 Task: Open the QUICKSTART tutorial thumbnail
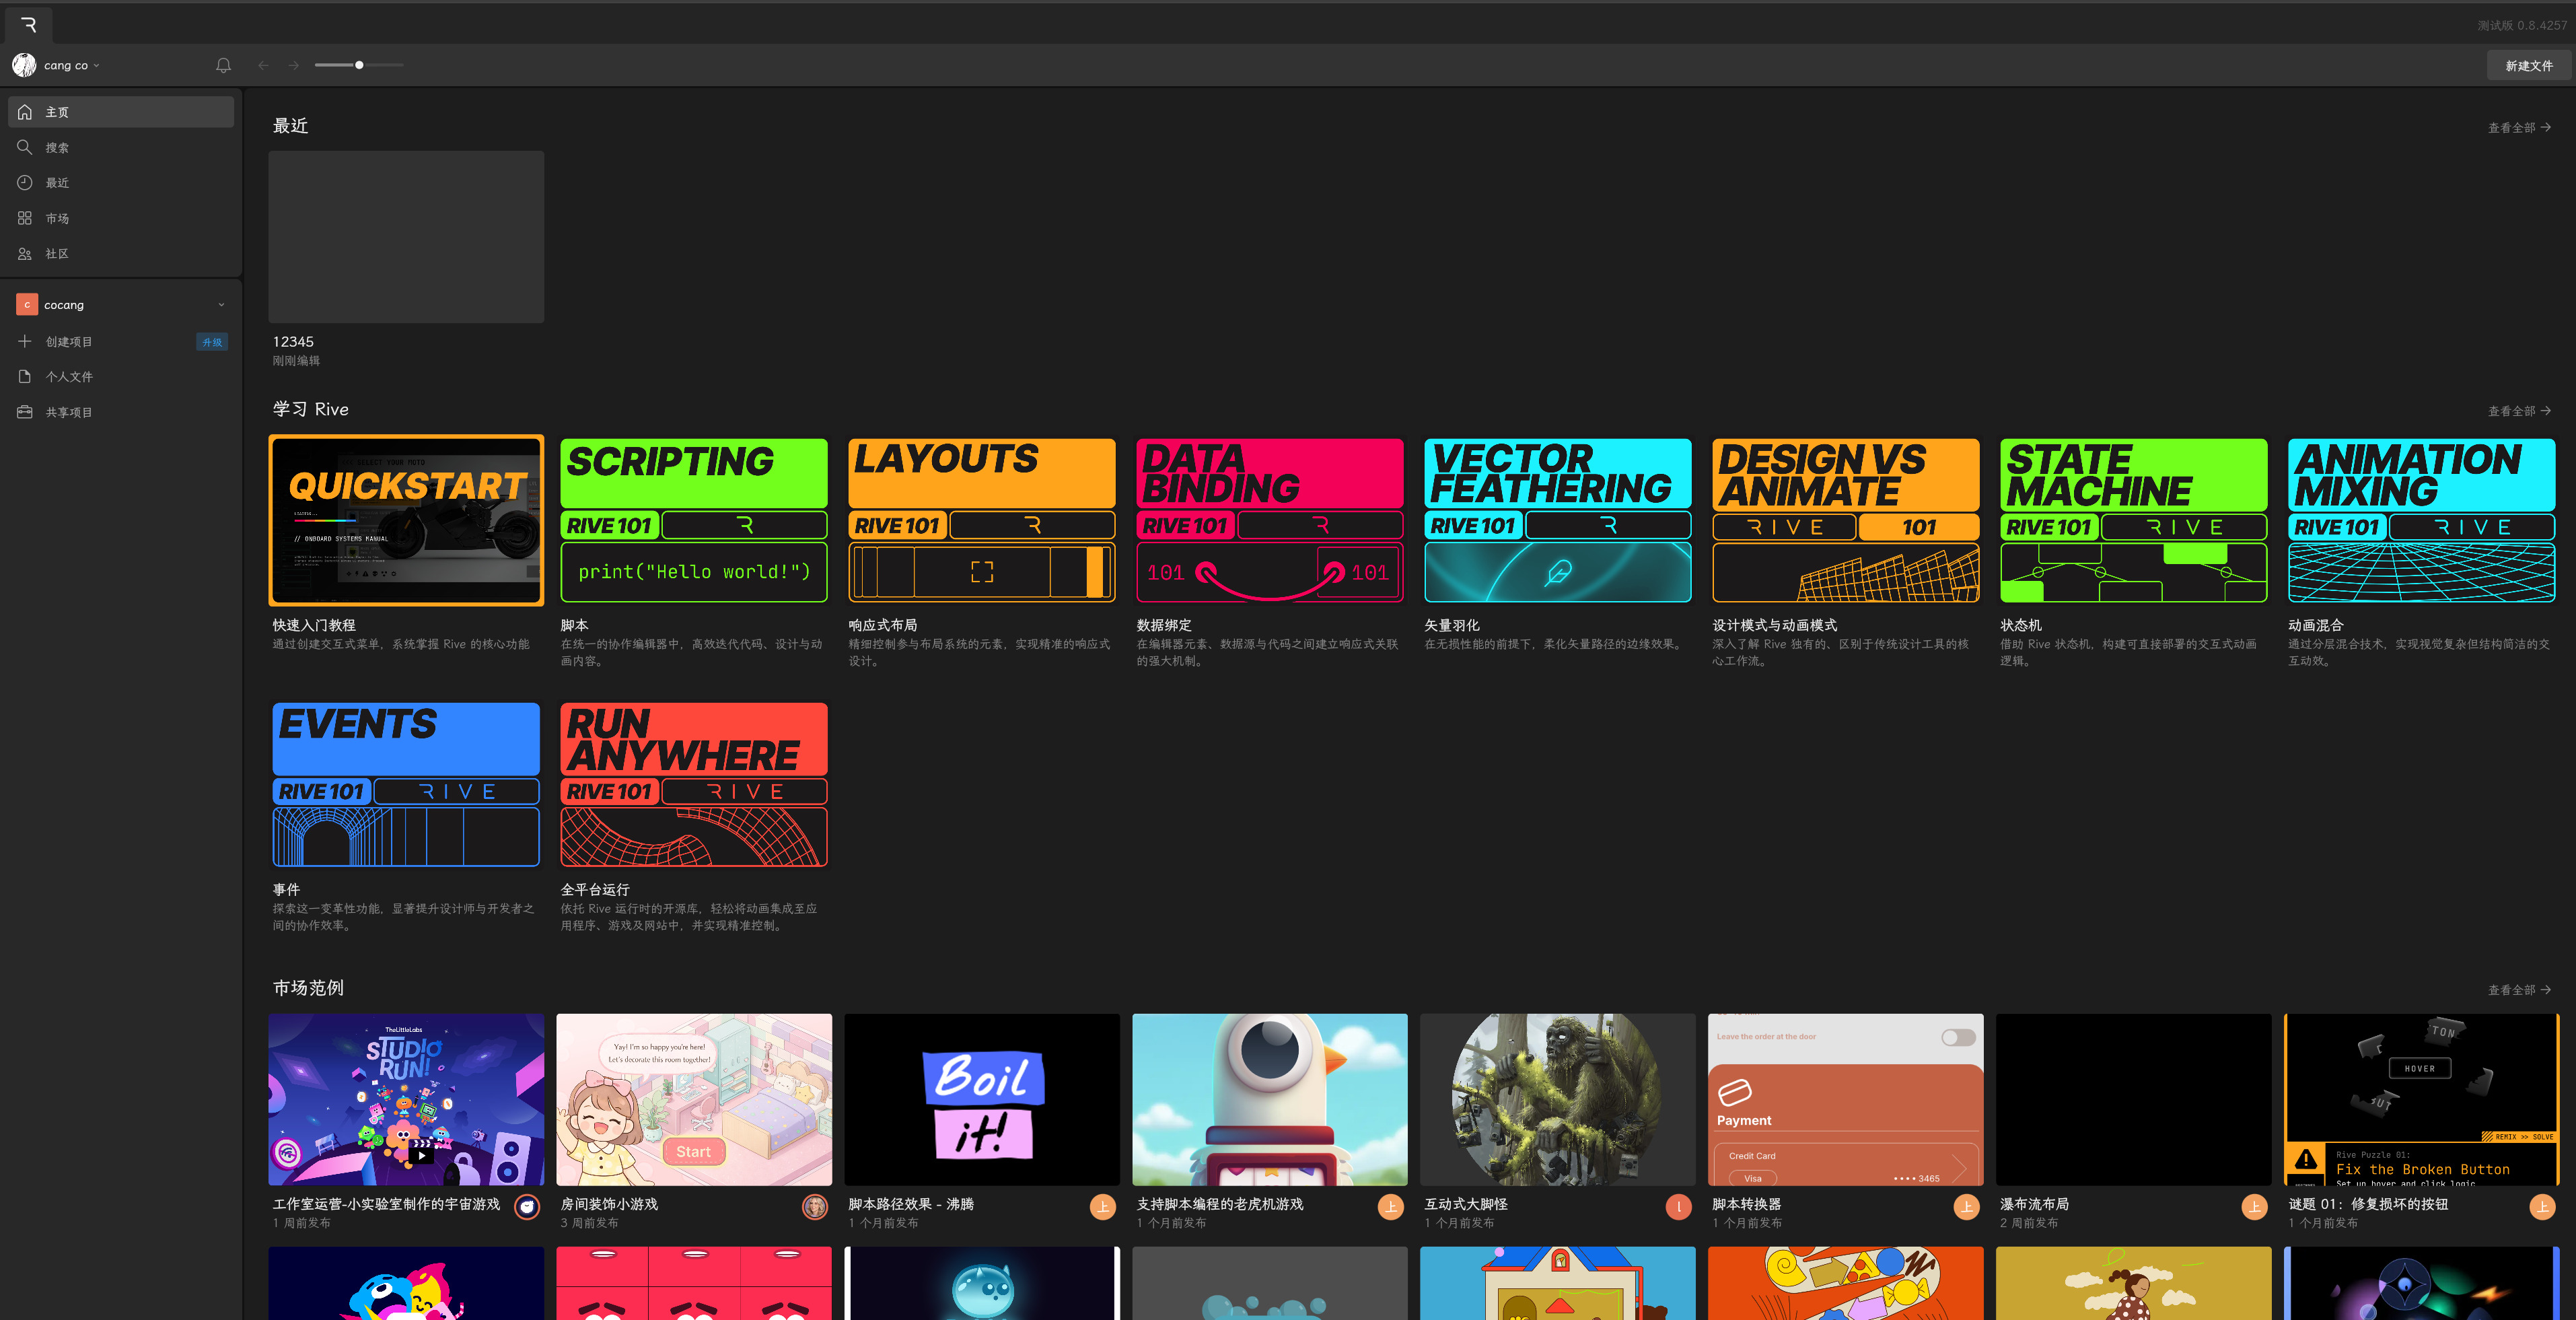pyautogui.click(x=406, y=520)
